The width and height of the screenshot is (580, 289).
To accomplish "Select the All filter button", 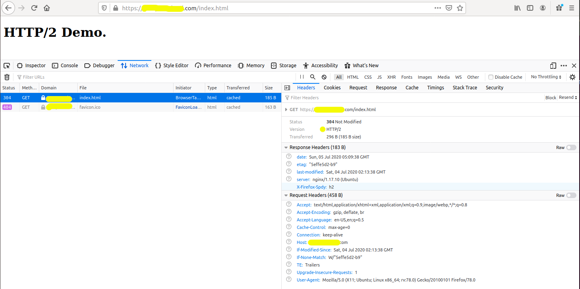I will [338, 77].
